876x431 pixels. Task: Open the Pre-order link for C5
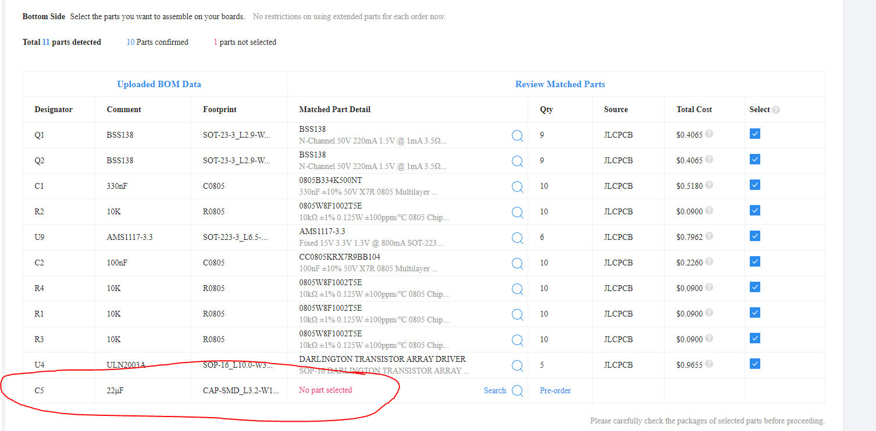(x=555, y=390)
